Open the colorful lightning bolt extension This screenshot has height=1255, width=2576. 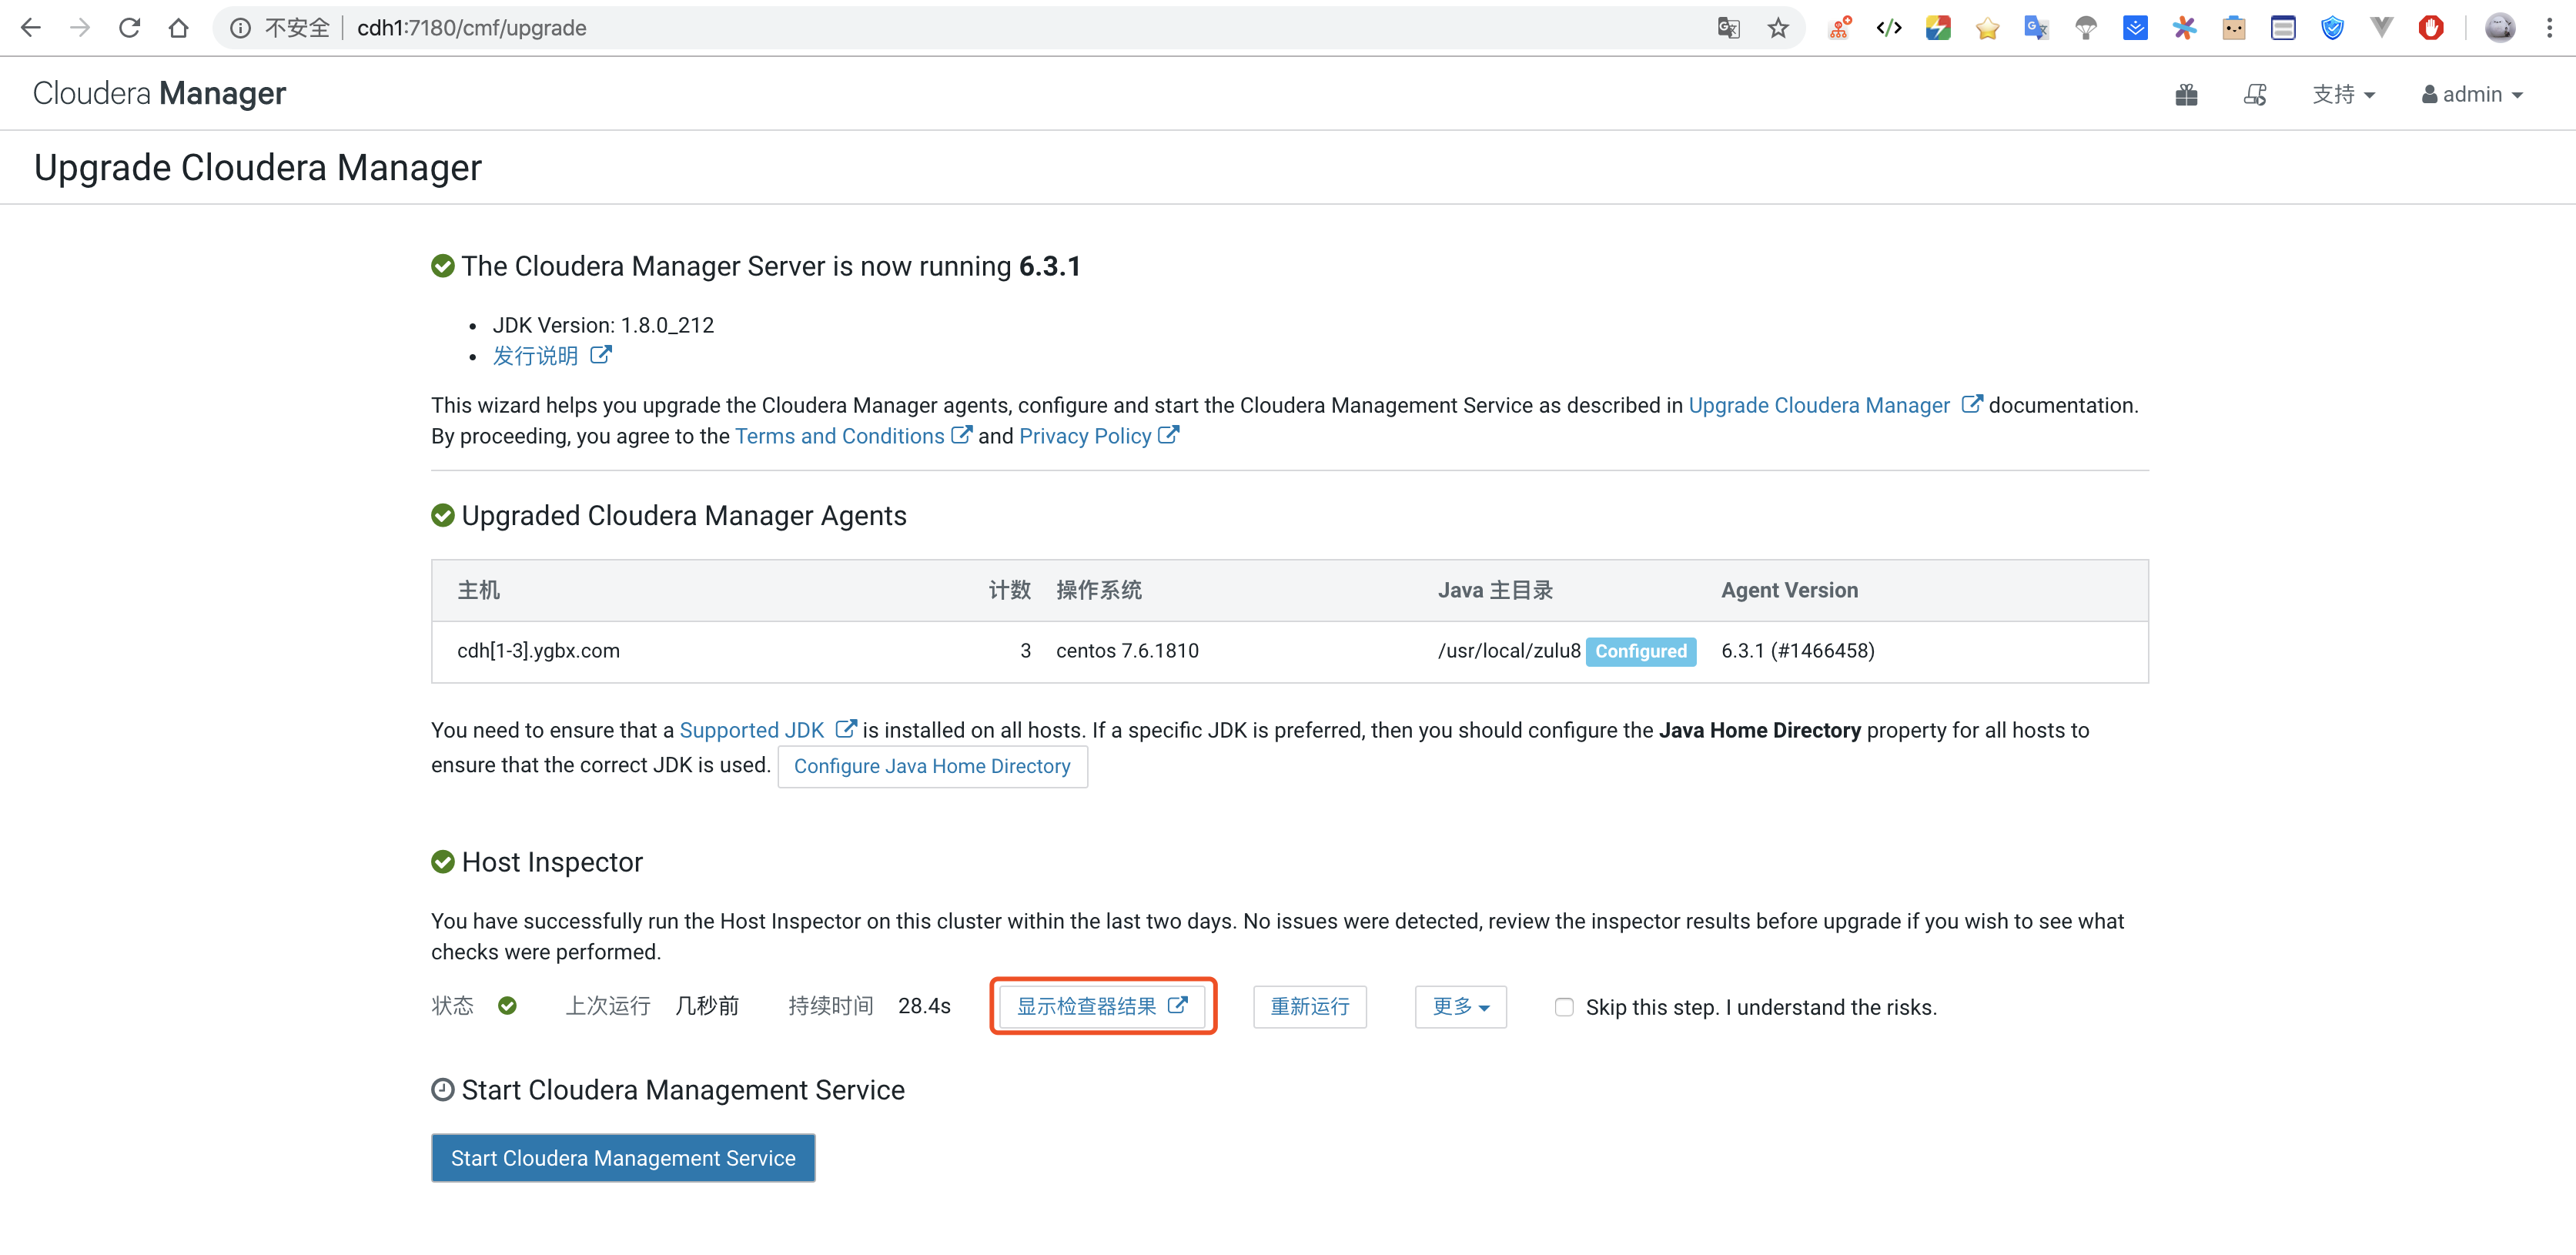pos(1938,28)
